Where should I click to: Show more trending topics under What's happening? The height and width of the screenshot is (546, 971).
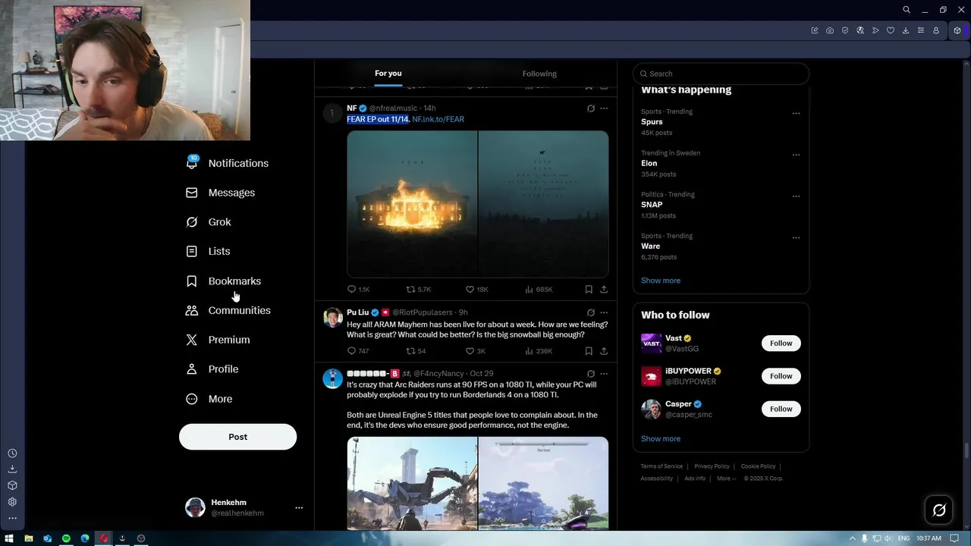point(661,281)
